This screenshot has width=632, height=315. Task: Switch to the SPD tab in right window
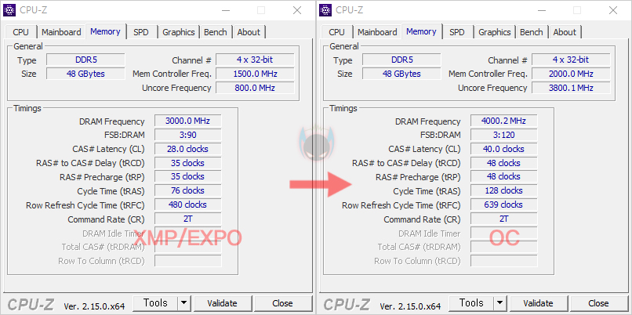[457, 32]
